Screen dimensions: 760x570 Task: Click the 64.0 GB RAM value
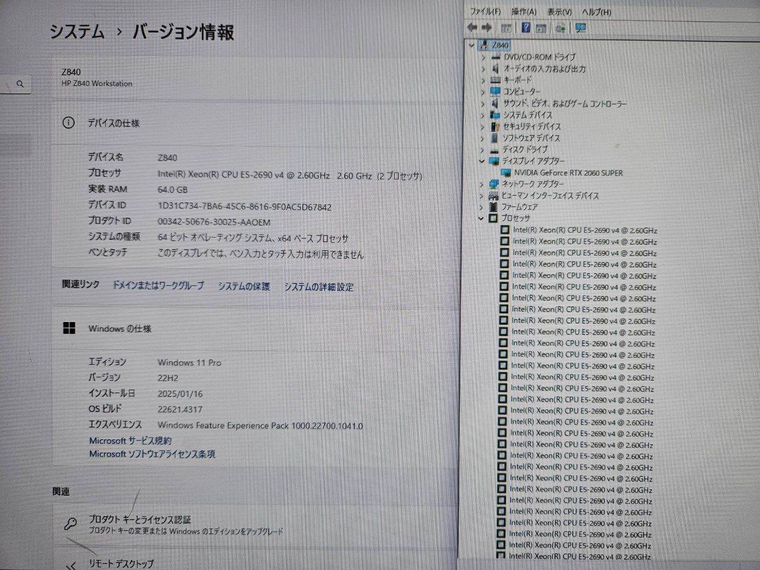[x=173, y=189]
